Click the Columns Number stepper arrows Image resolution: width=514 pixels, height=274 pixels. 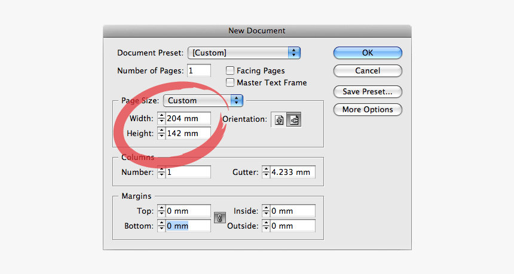click(x=161, y=172)
